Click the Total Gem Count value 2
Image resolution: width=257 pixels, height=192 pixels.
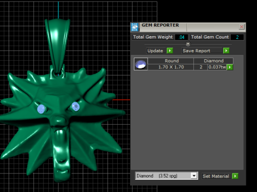(x=237, y=37)
